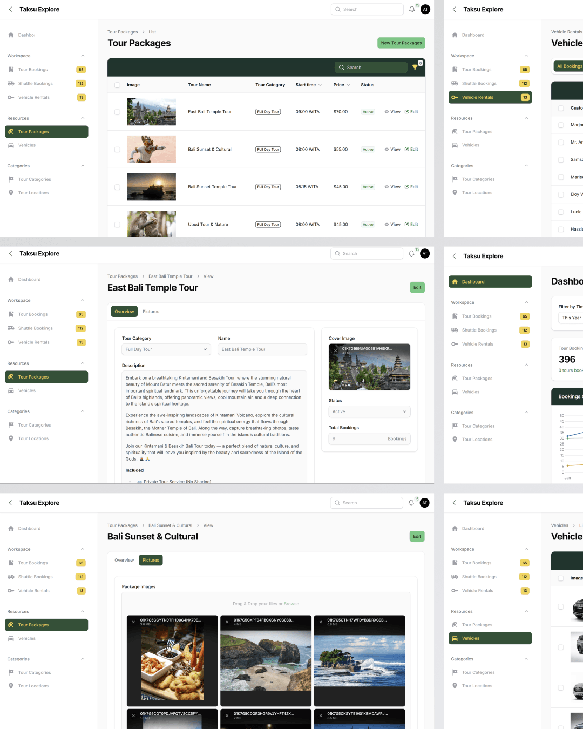Open This Year filter dropdown on Dashboard screen
583x729 pixels.
(x=571, y=318)
